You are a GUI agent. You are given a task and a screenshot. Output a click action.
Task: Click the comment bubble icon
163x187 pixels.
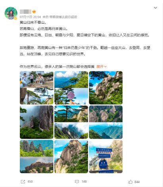point(77,181)
